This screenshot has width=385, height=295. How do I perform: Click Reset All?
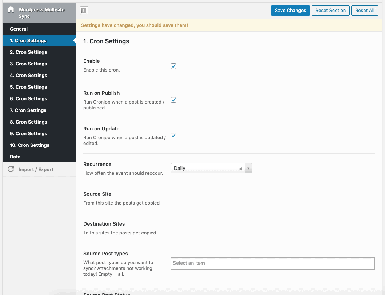pyautogui.click(x=365, y=11)
